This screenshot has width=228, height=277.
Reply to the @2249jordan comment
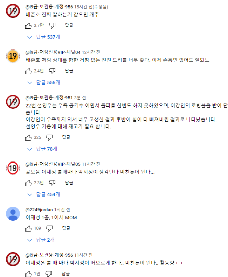(66, 228)
